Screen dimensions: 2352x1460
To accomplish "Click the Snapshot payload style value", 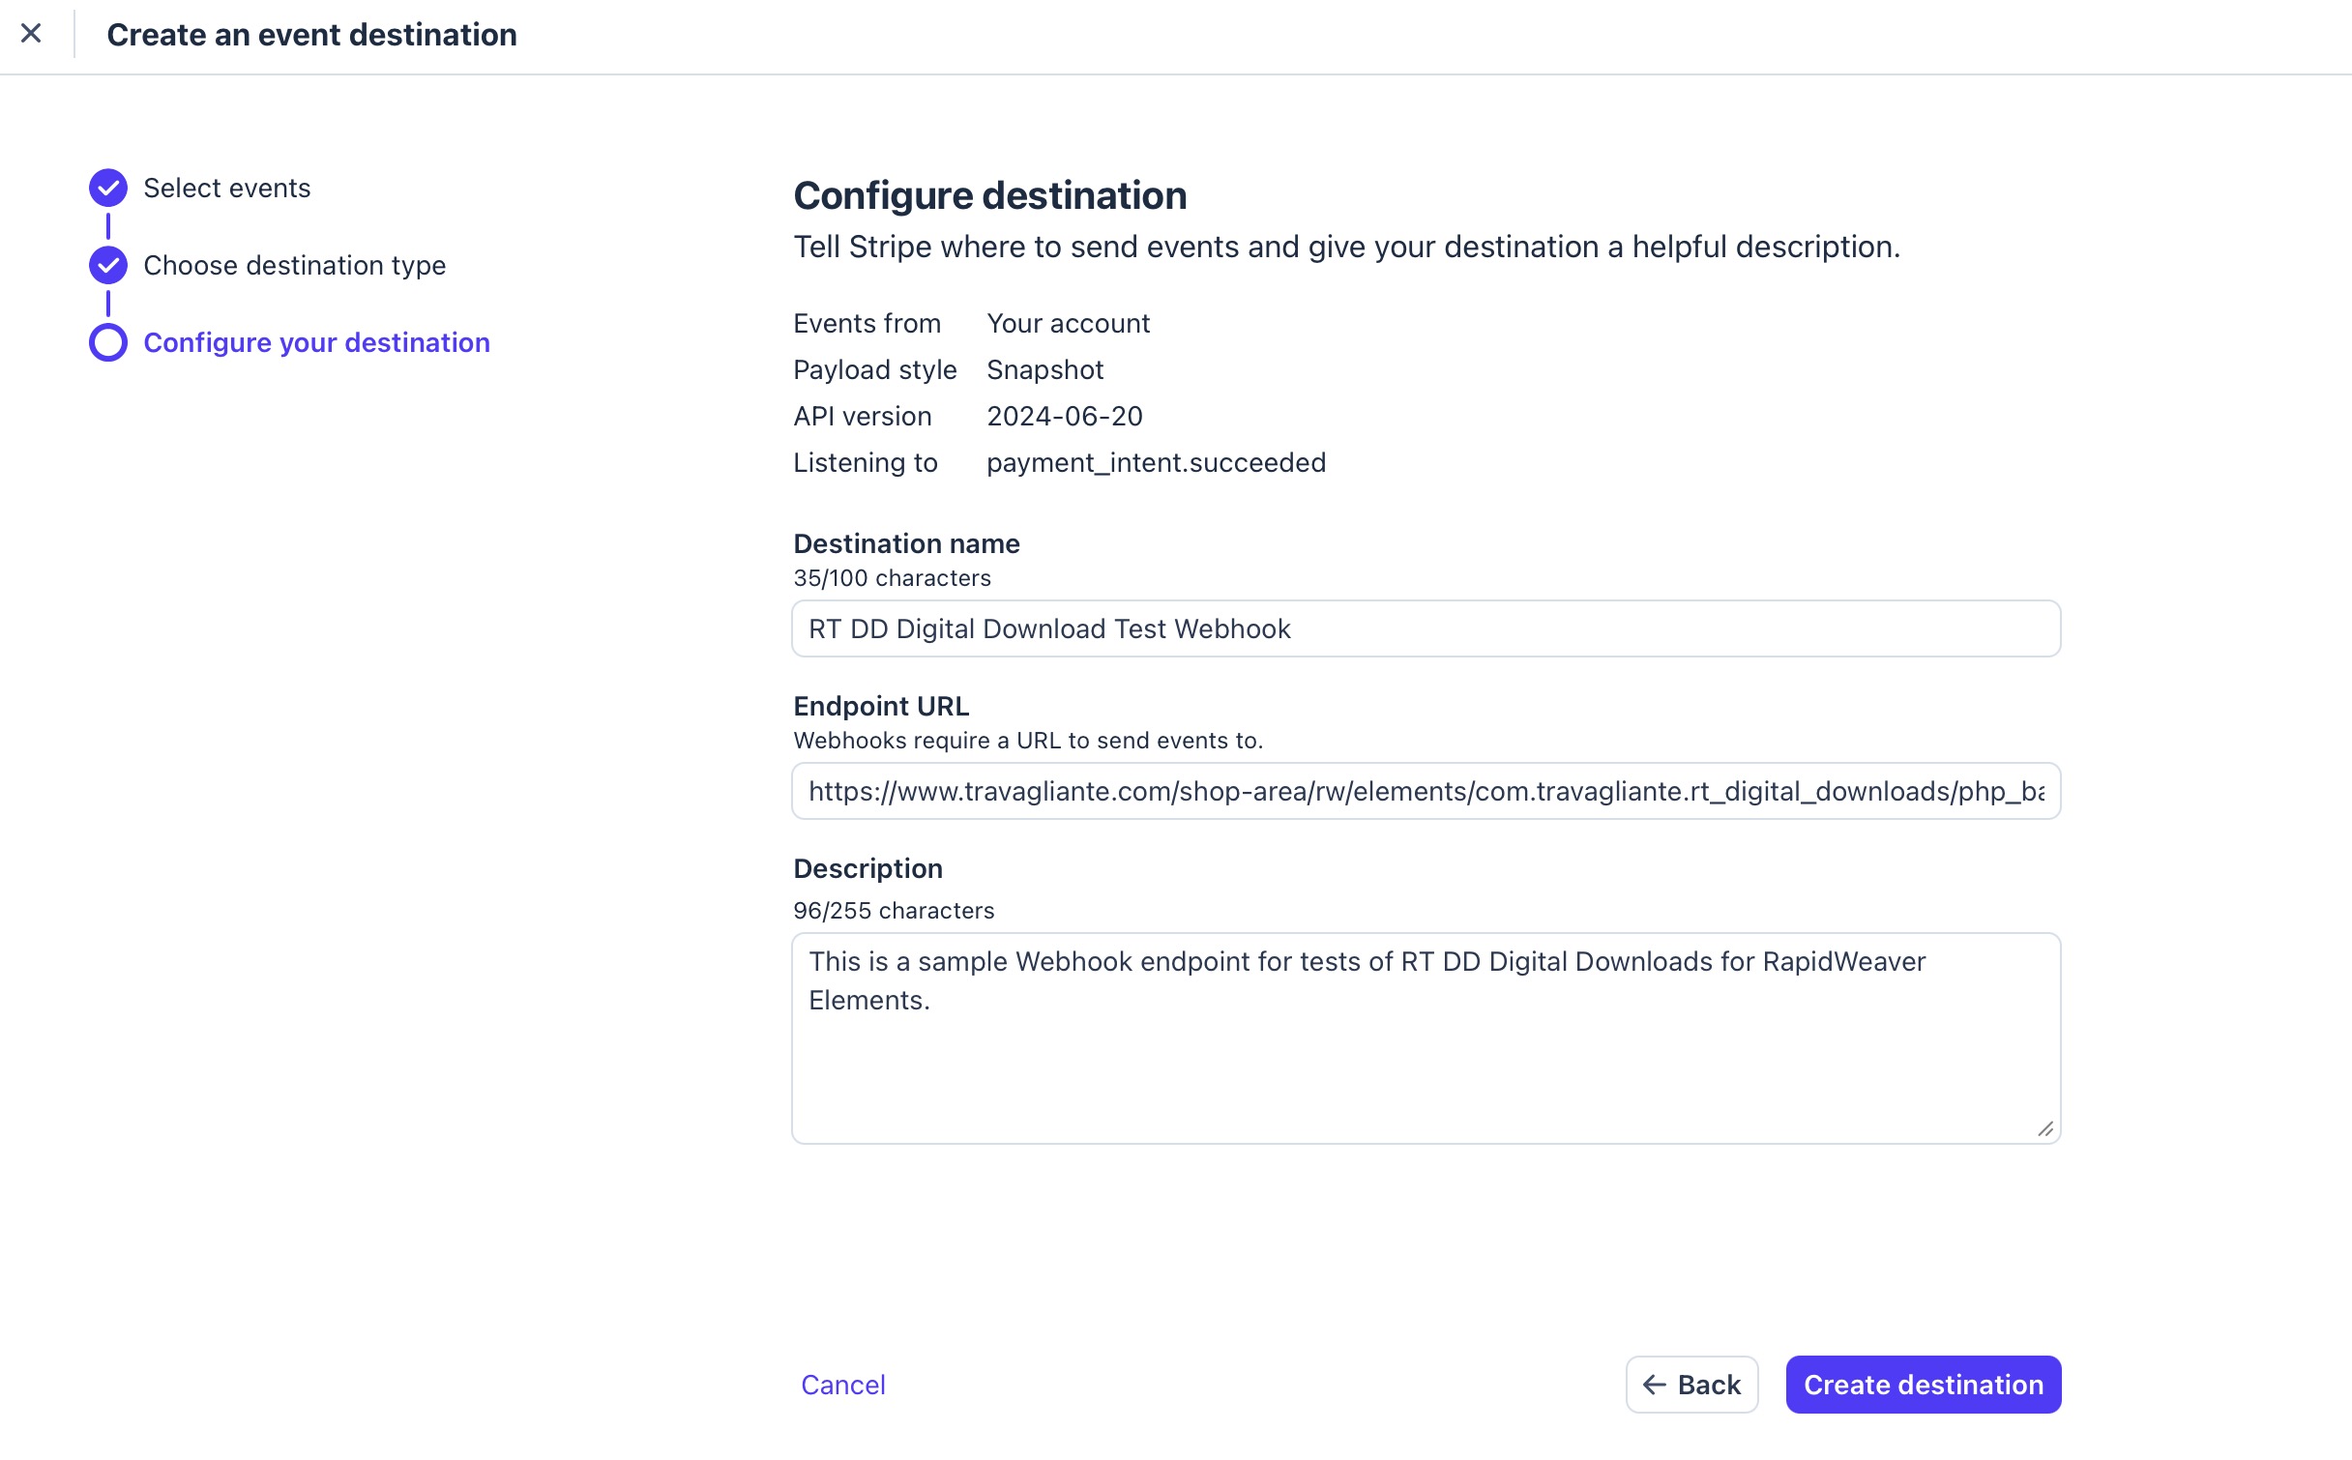I will click(1045, 369).
